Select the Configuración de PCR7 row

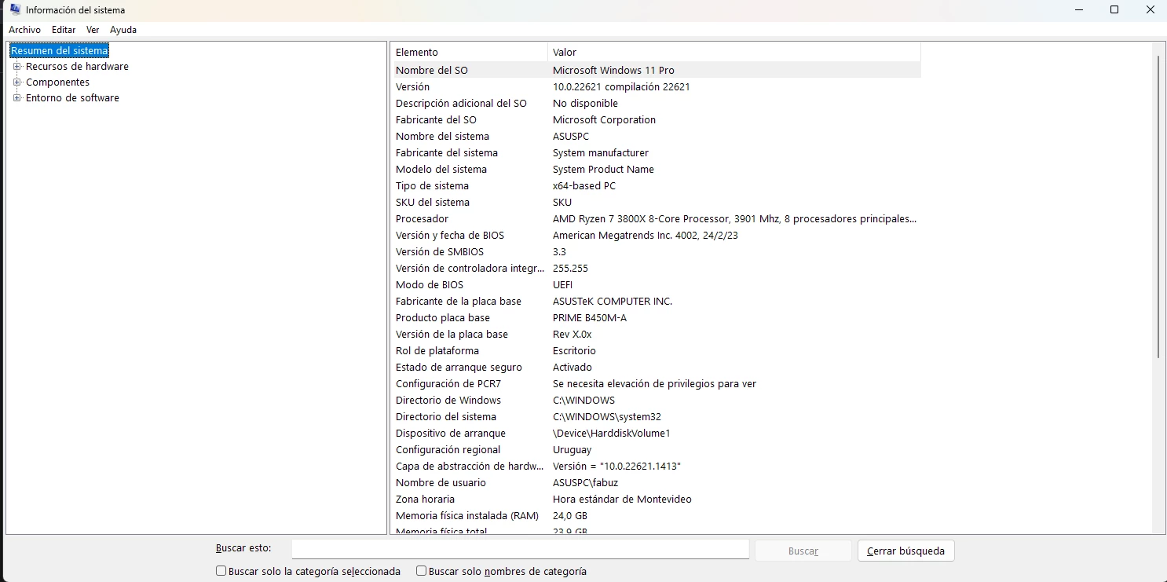coord(656,383)
